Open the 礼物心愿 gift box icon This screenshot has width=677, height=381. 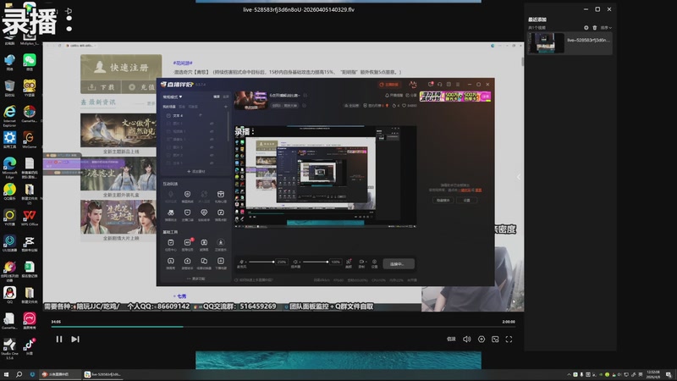click(221, 196)
